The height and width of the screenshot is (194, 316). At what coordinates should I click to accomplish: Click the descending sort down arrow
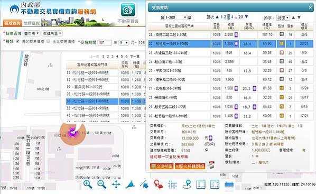tap(299, 18)
